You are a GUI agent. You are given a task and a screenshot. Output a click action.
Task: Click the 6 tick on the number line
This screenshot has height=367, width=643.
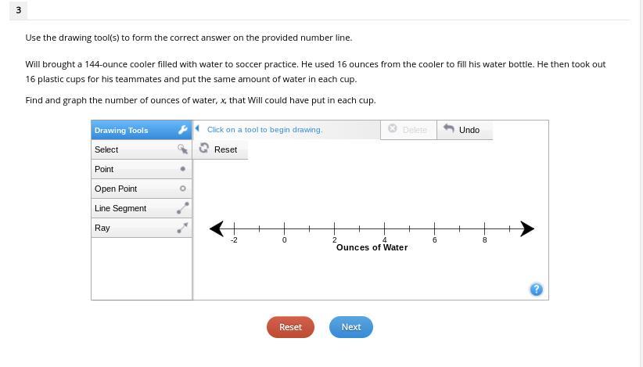[434, 228]
